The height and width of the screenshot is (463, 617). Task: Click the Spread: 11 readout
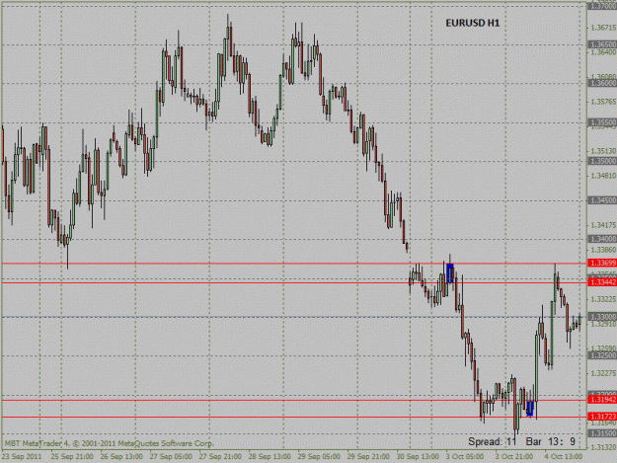tap(492, 441)
